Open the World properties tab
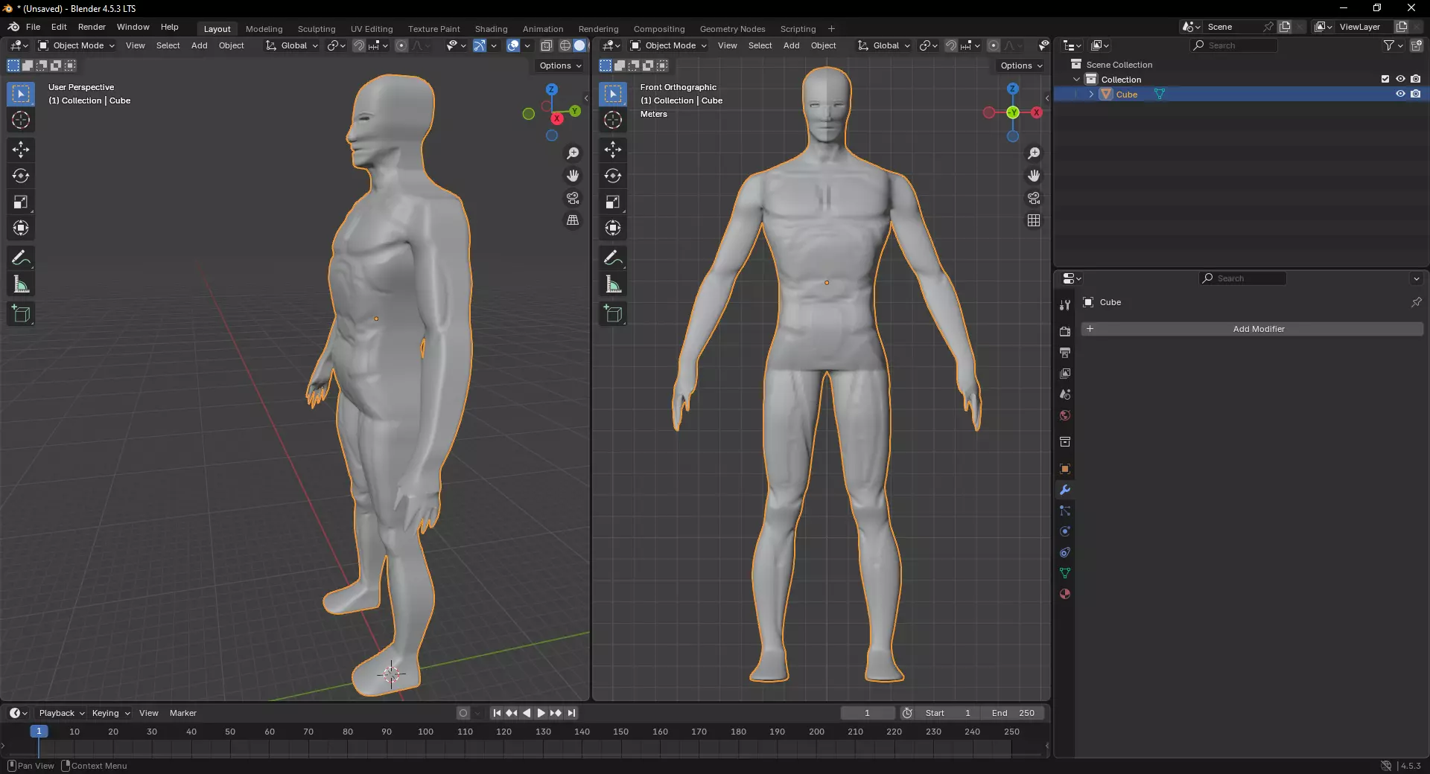1430x774 pixels. pos(1065,415)
